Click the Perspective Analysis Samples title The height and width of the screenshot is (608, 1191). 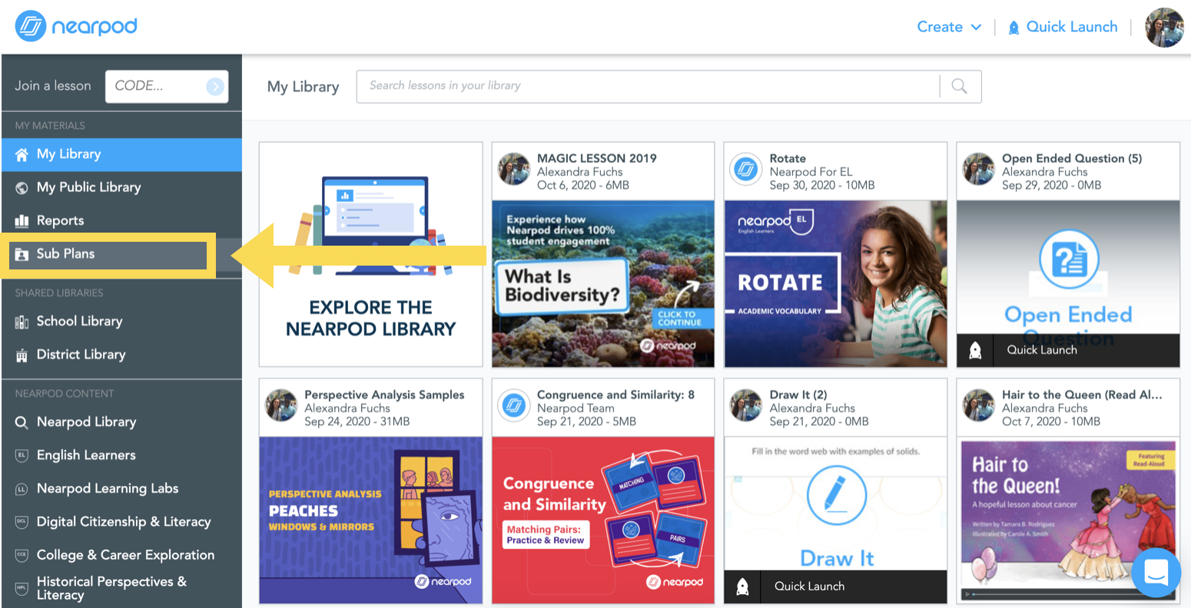(384, 395)
